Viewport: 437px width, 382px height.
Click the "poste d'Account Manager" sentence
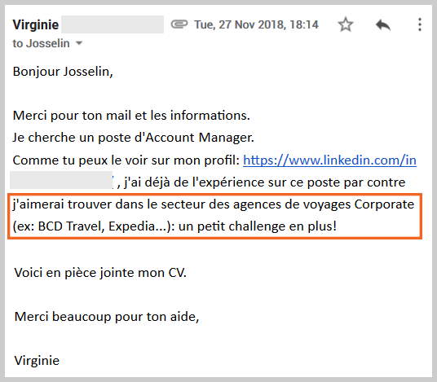tap(134, 138)
